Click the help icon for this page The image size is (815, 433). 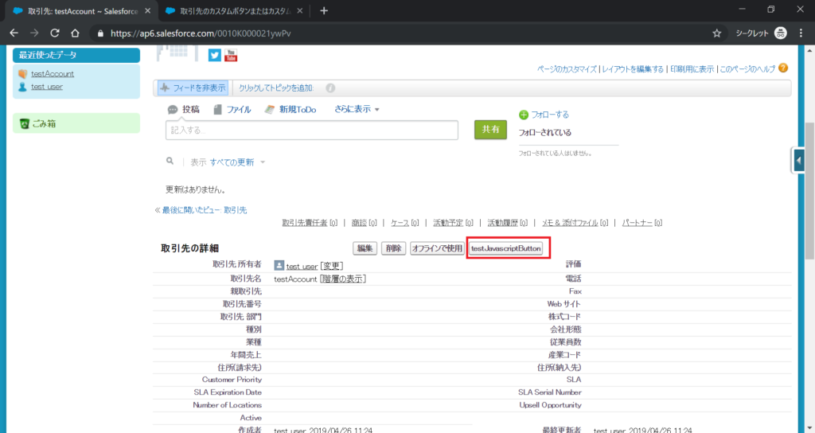click(783, 68)
